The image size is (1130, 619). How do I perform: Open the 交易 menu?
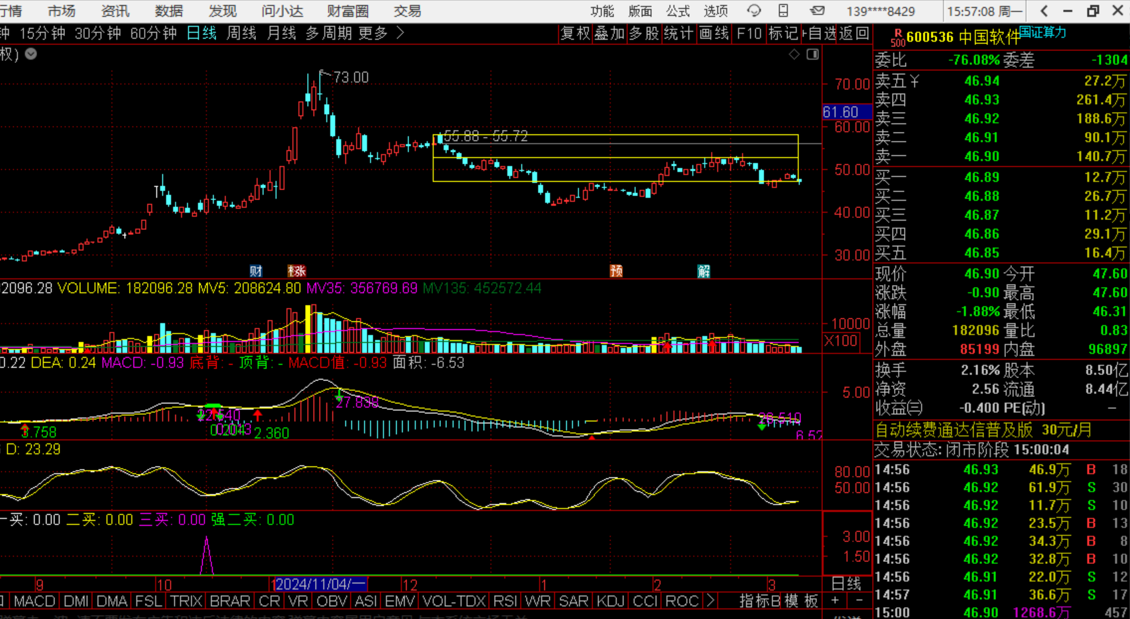pyautogui.click(x=407, y=11)
